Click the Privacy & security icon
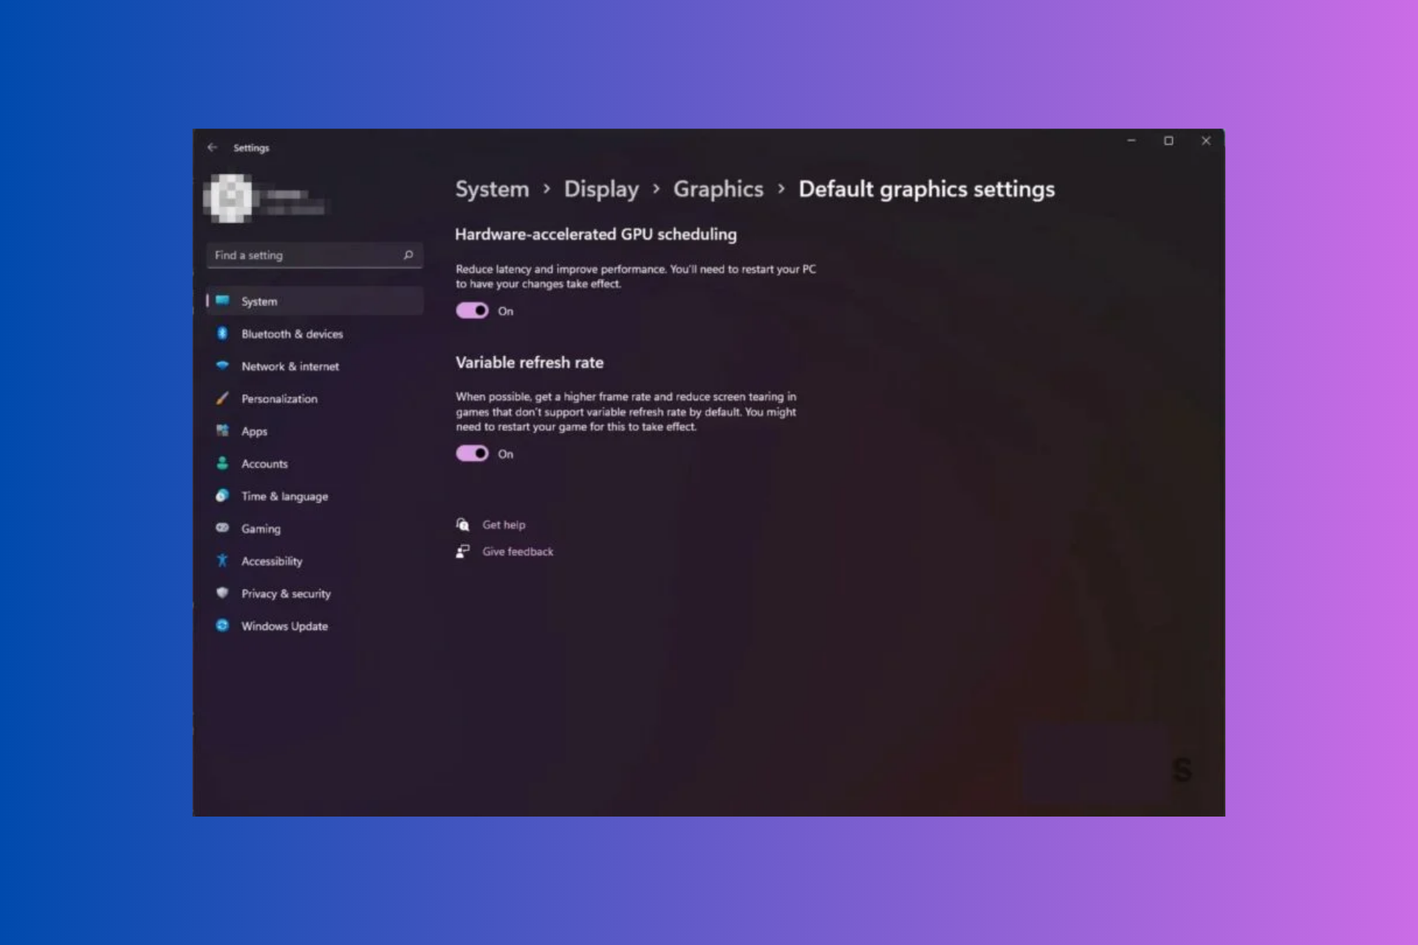Viewport: 1418px width, 945px height. (x=221, y=593)
